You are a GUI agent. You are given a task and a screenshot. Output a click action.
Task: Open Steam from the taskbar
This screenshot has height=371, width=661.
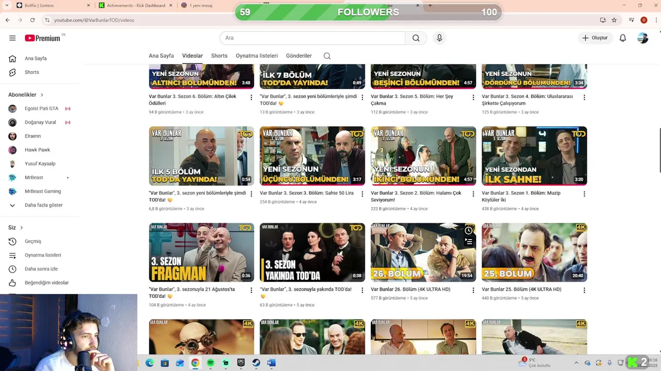tap(256, 363)
